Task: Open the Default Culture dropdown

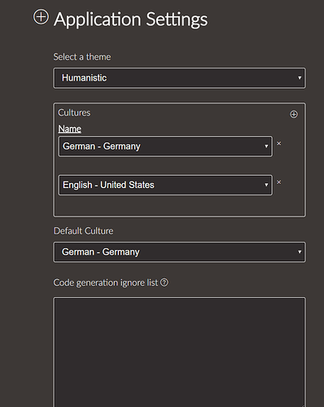Action: (179, 252)
